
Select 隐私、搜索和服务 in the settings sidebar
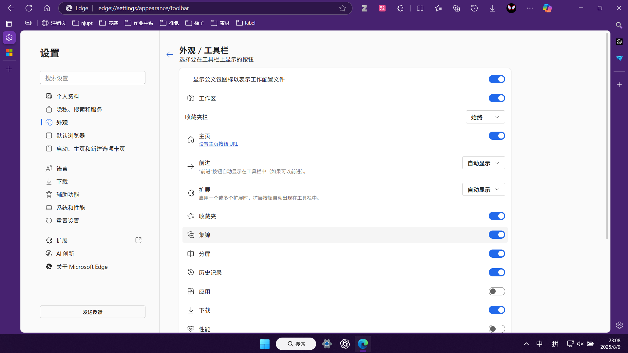[79, 109]
